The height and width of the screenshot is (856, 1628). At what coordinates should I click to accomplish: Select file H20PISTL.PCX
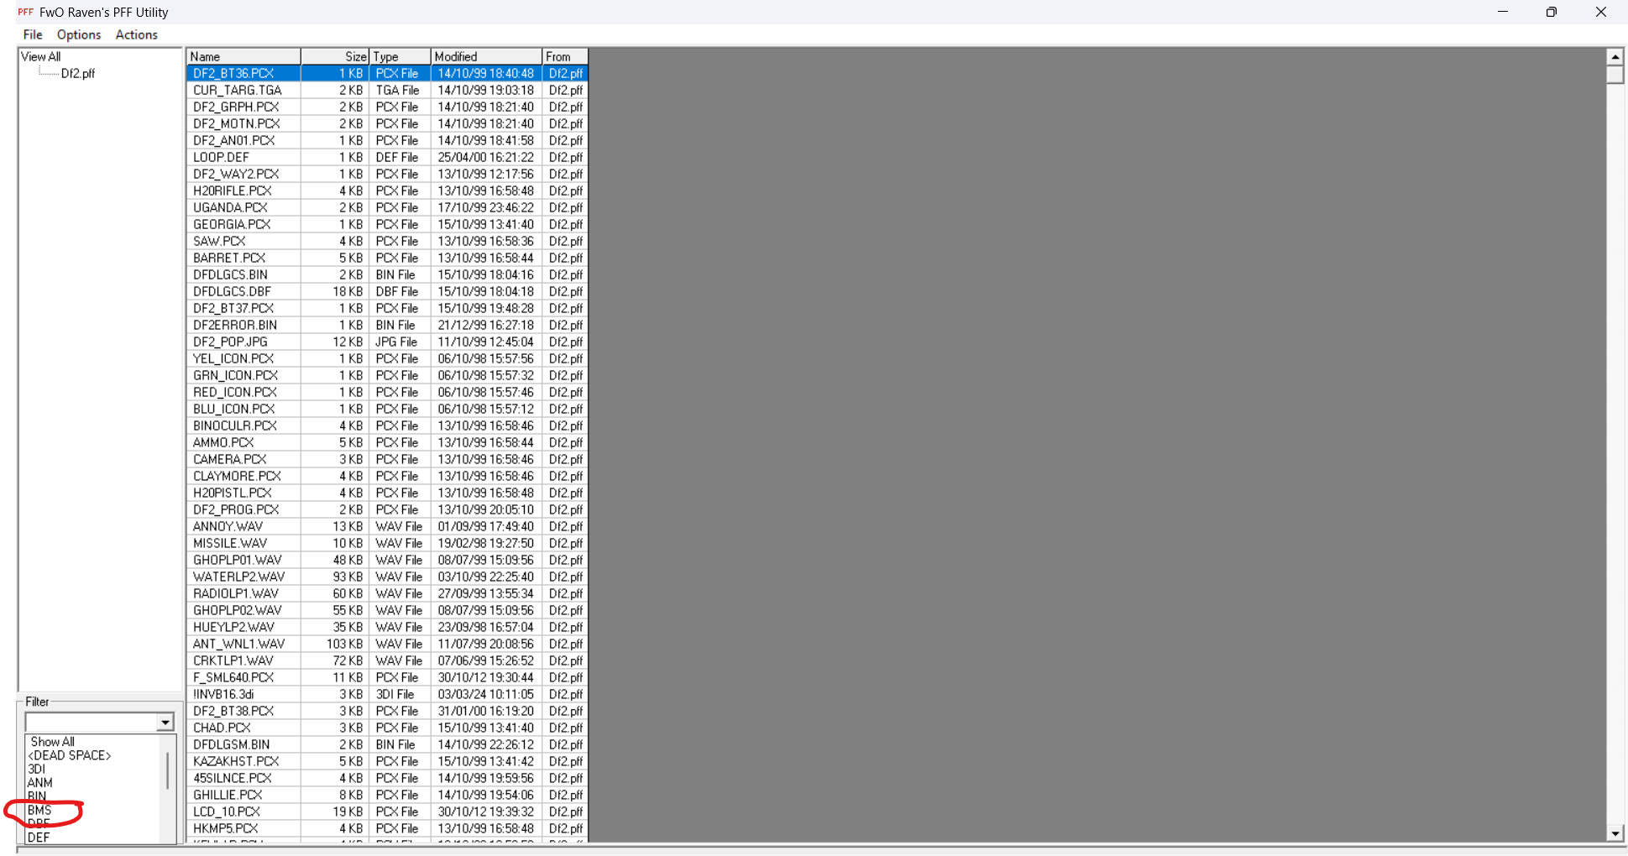[233, 493]
